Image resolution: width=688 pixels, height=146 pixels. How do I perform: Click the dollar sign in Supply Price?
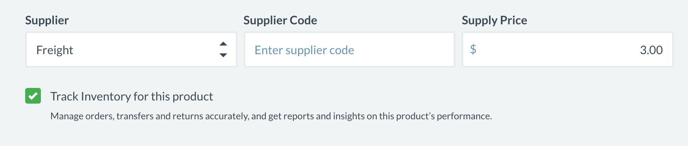point(473,49)
